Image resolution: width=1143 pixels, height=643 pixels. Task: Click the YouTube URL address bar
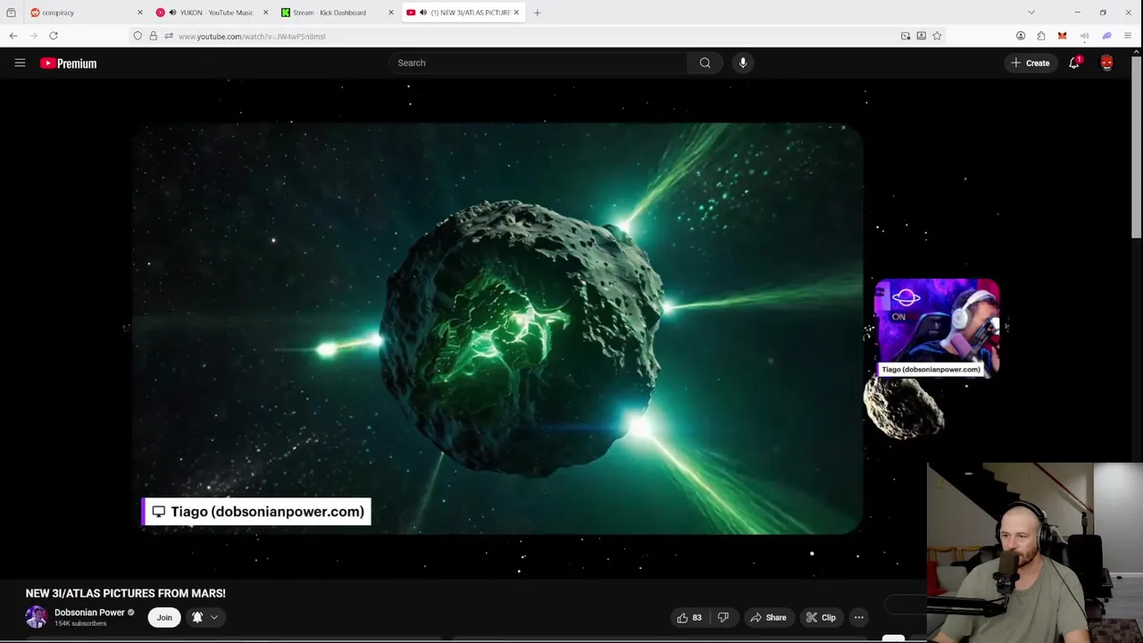(x=536, y=37)
